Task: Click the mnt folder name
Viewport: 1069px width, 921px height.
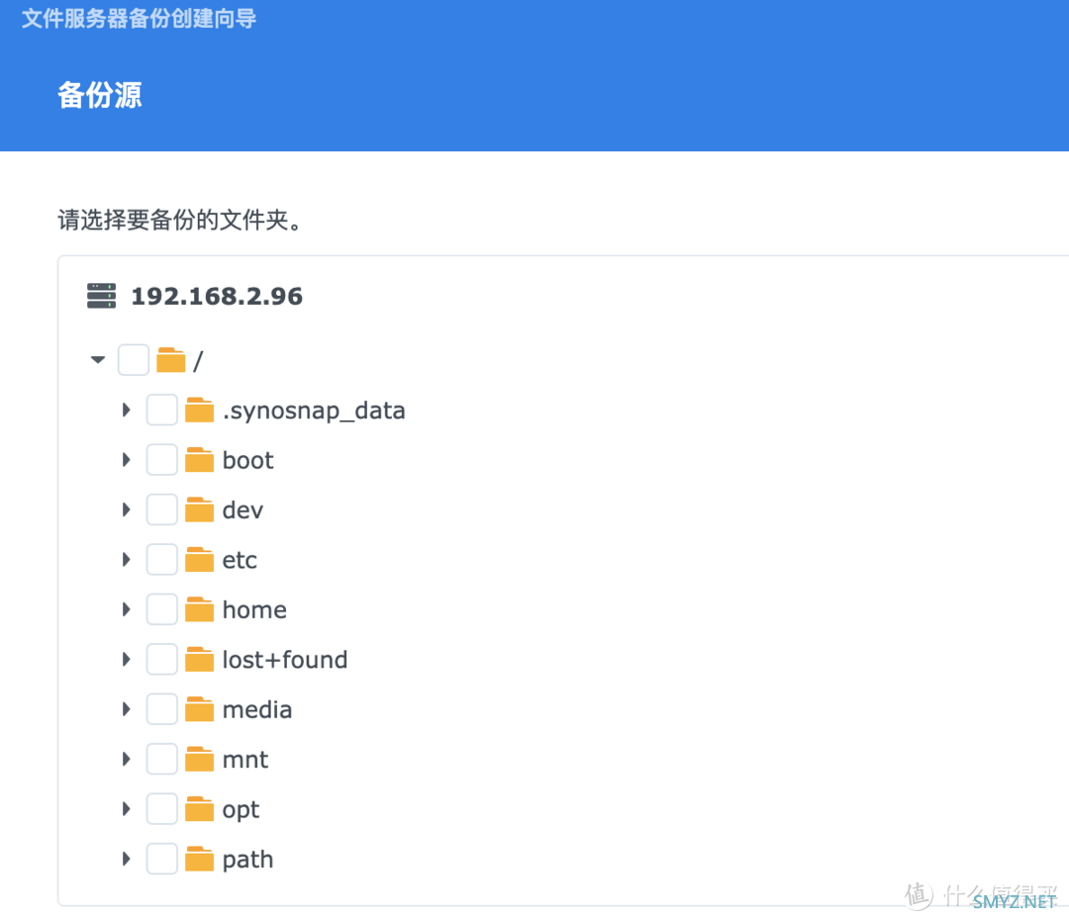Action: [x=245, y=760]
